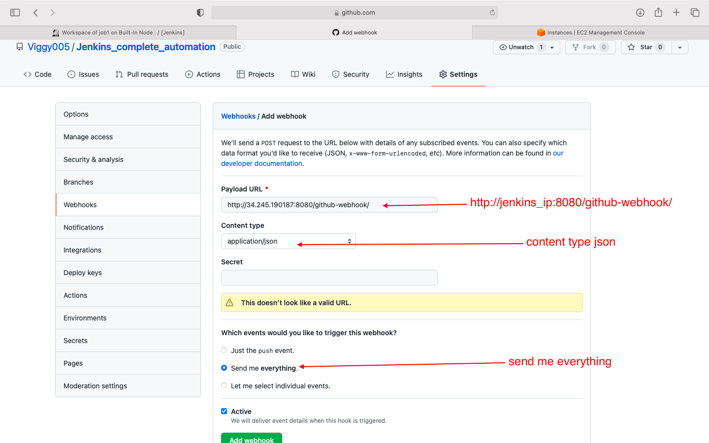Click the Issues circle icon
The image size is (709, 443).
[71, 74]
